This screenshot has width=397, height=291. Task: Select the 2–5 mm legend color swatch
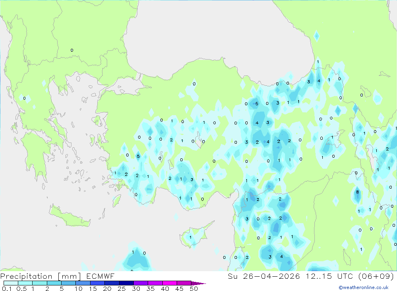coord(54,283)
